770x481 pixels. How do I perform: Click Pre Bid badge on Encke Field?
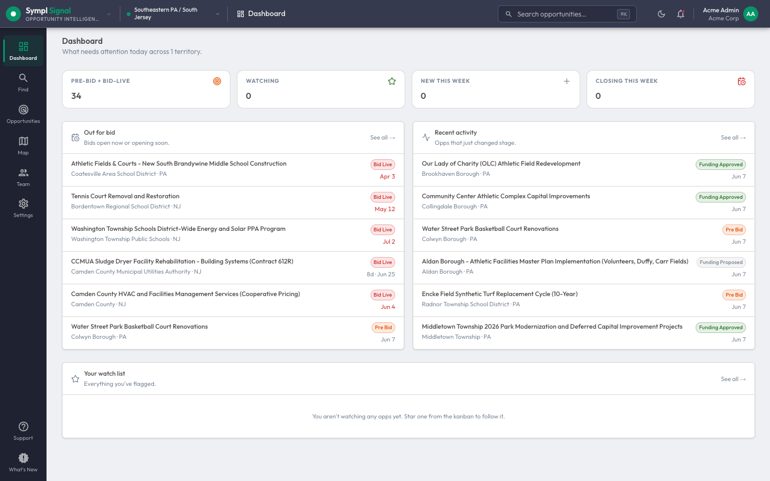tap(734, 295)
